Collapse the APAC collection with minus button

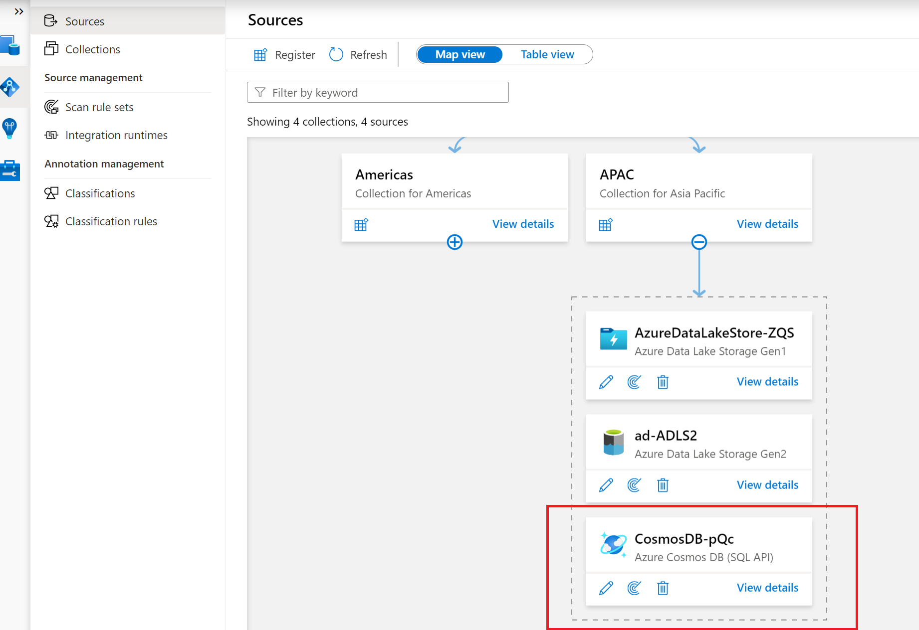pyautogui.click(x=699, y=242)
